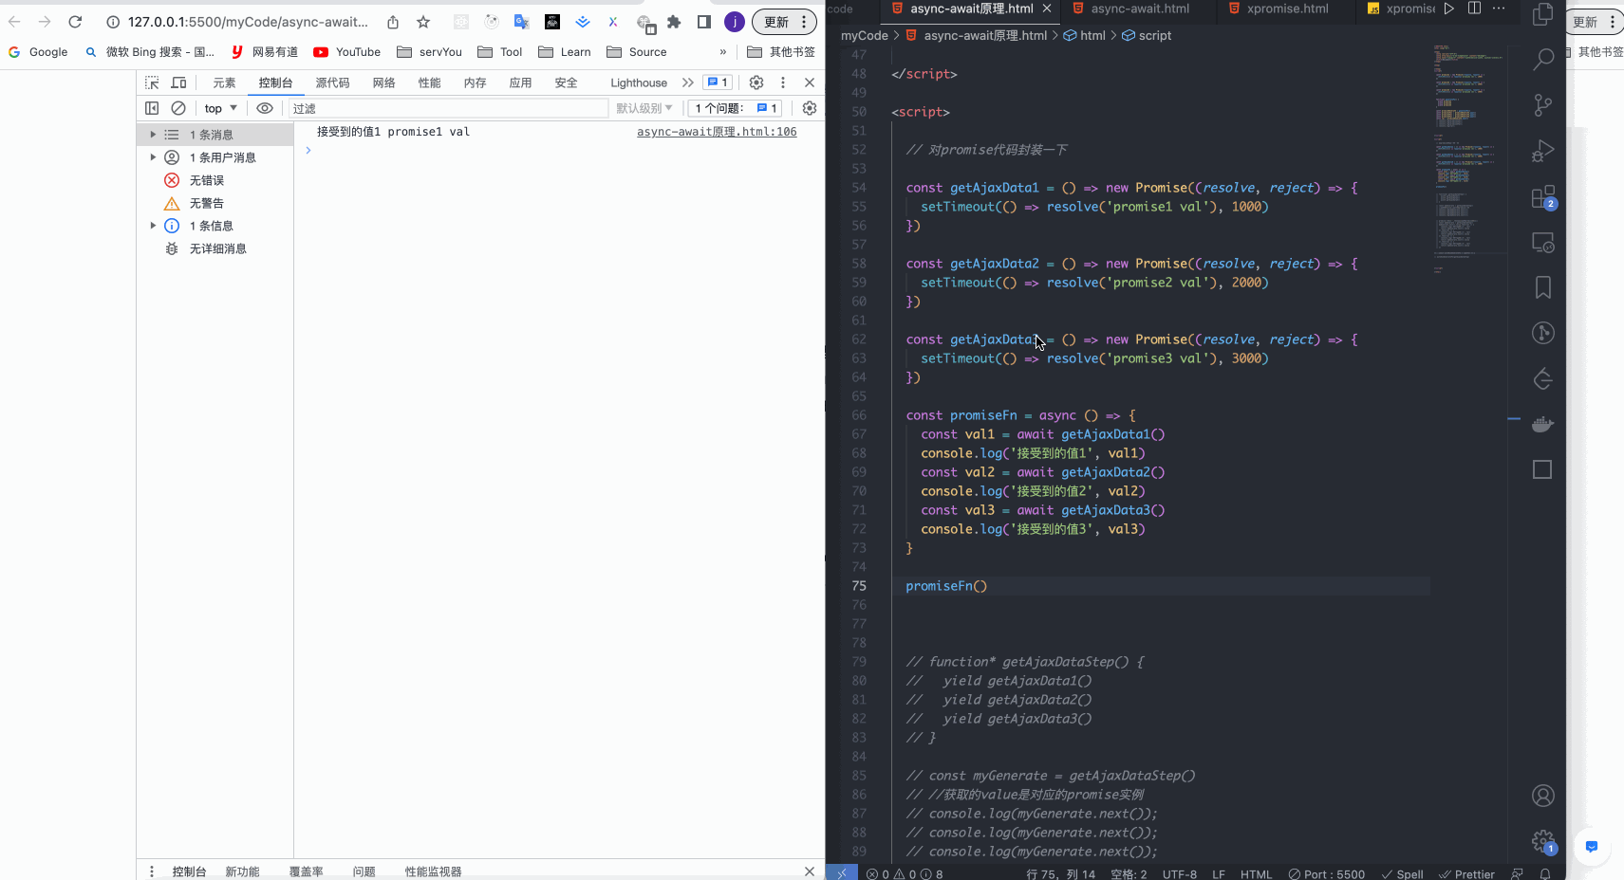Create a live expression with the eye icon
The image size is (1624, 880).
coord(265,108)
